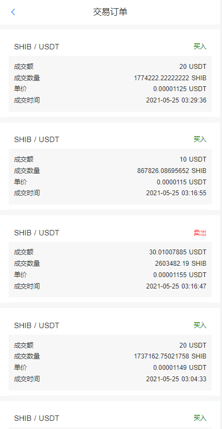The image size is (222, 429).
Task: Click the red 卖出 sell label
Action: (200, 233)
